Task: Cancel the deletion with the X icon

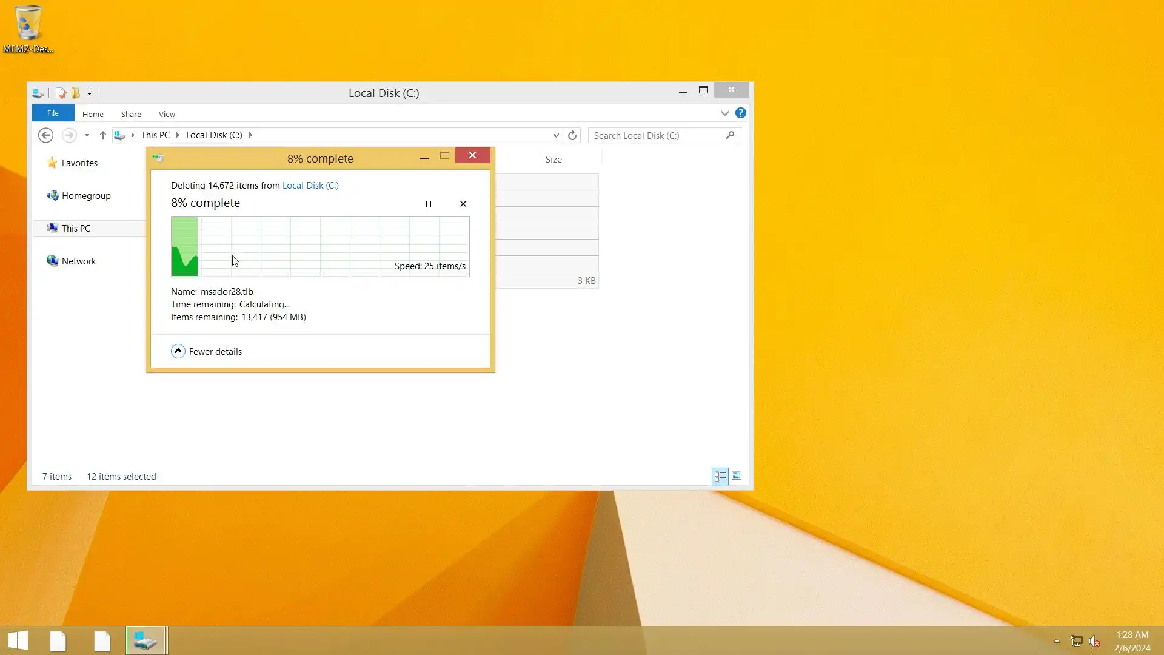Action: (463, 204)
